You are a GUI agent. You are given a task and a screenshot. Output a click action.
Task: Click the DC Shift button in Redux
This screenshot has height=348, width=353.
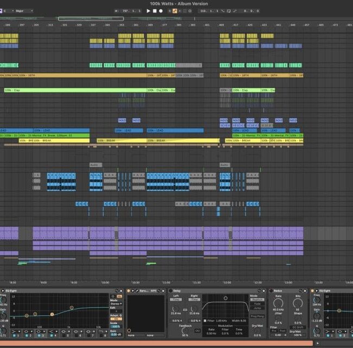(x=298, y=327)
